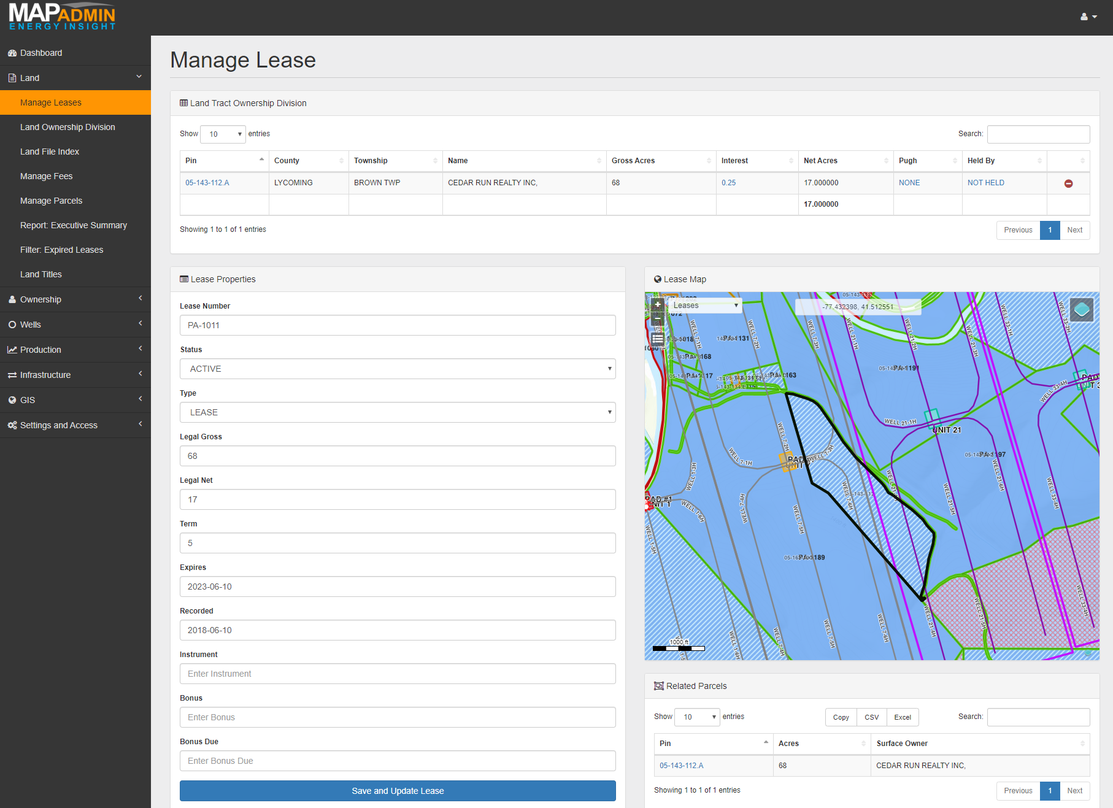The image size is (1113, 808).
Task: Click the Instrument input field
Action: coord(398,674)
